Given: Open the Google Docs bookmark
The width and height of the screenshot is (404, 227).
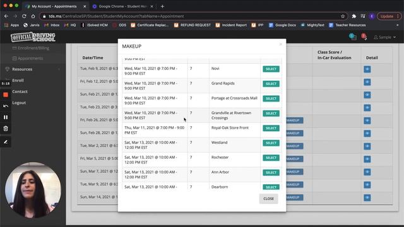Looking at the screenshot, I should [x=282, y=25].
